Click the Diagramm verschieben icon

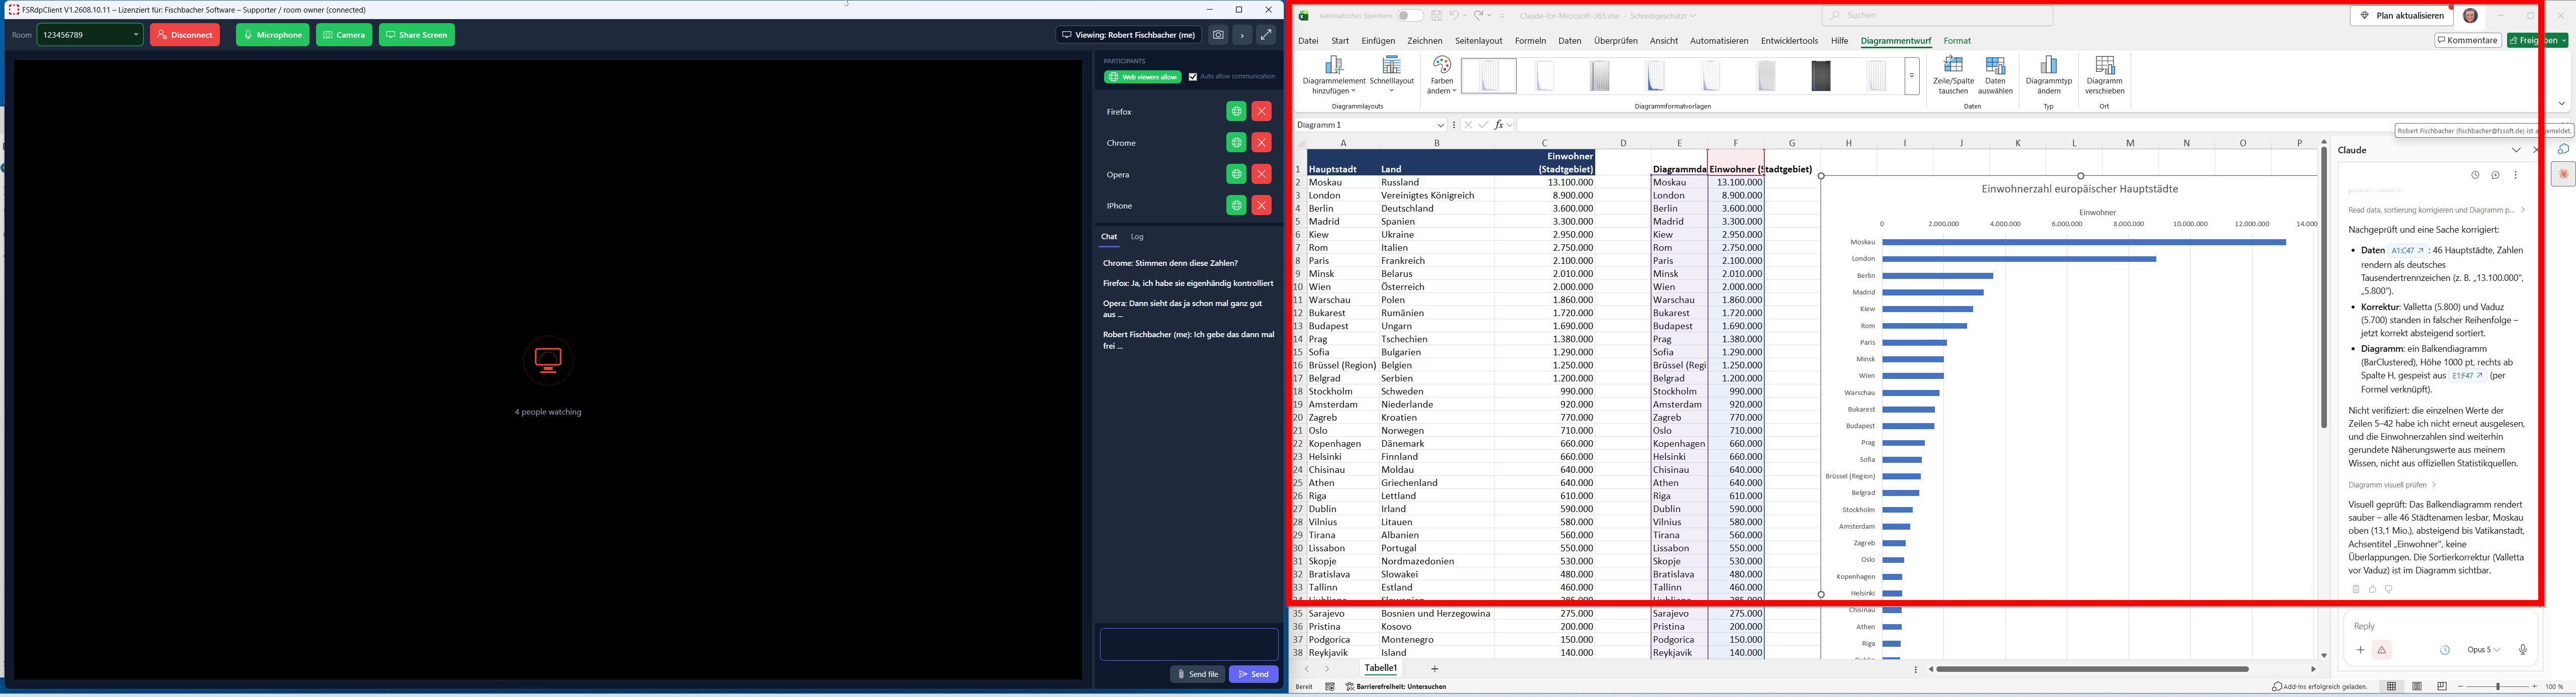click(x=2105, y=75)
